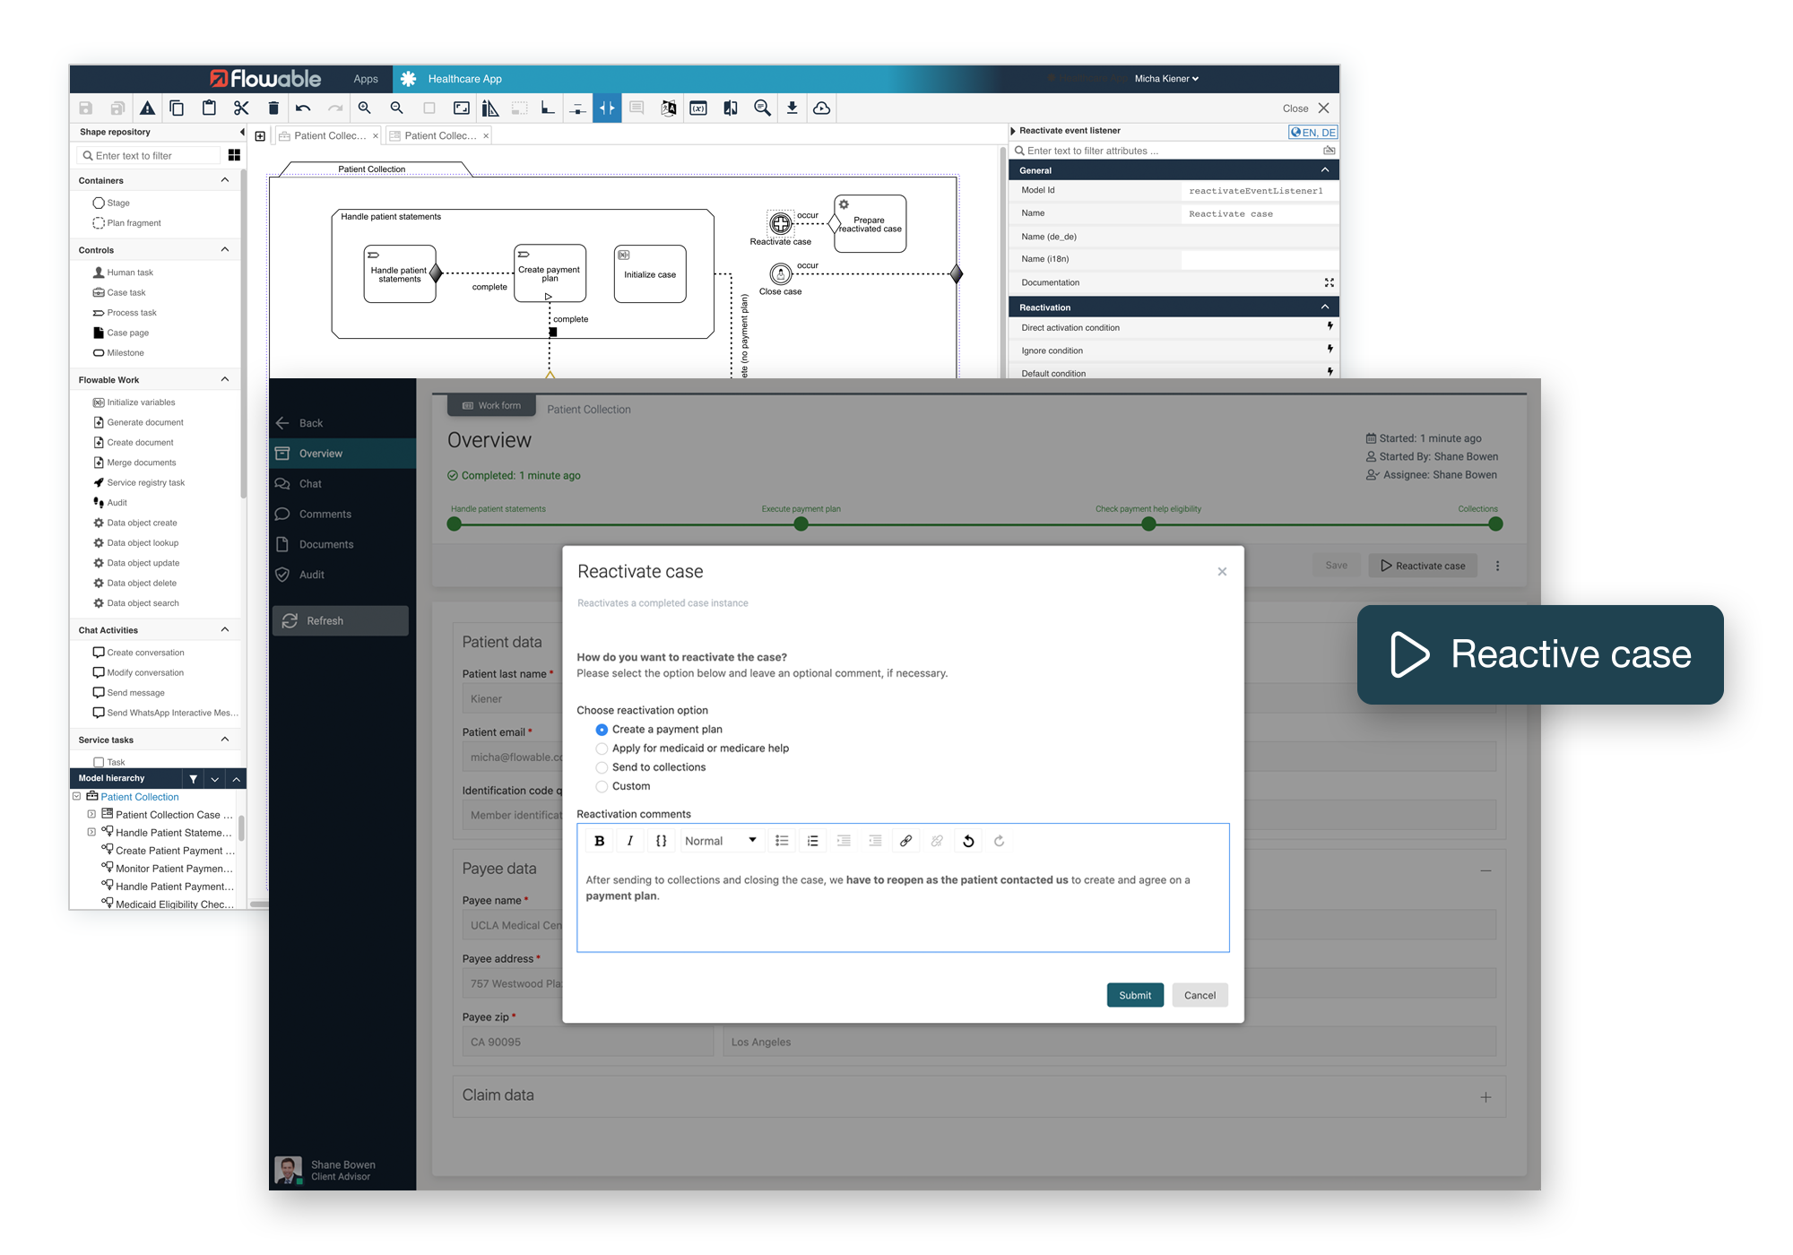Collapse the Chat Activities section
Viewport: 1793px width, 1255px height.
(225, 630)
